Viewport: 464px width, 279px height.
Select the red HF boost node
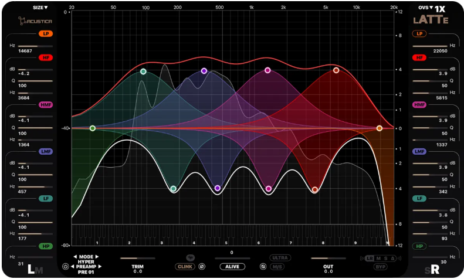[x=336, y=70]
